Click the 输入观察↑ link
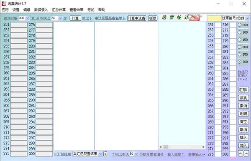Screen dimensions: 251x161 [x=176, y=154]
